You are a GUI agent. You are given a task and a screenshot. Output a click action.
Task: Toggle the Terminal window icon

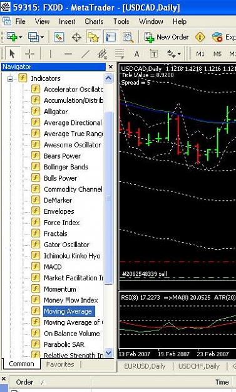point(111,37)
